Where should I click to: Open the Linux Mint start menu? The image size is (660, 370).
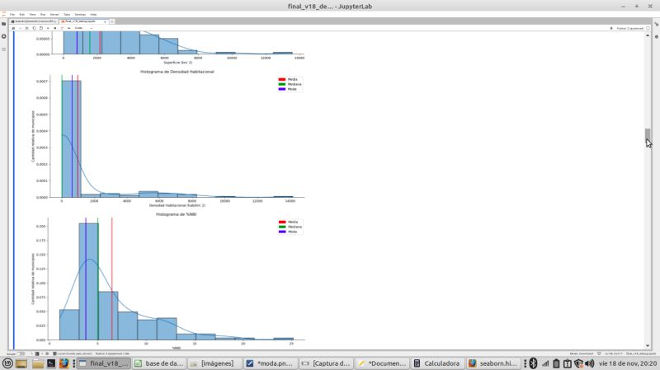(x=7, y=363)
